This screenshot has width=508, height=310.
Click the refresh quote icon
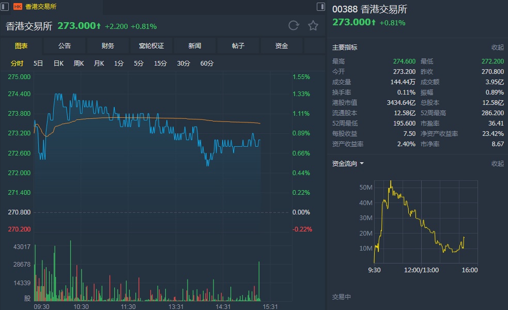294,26
